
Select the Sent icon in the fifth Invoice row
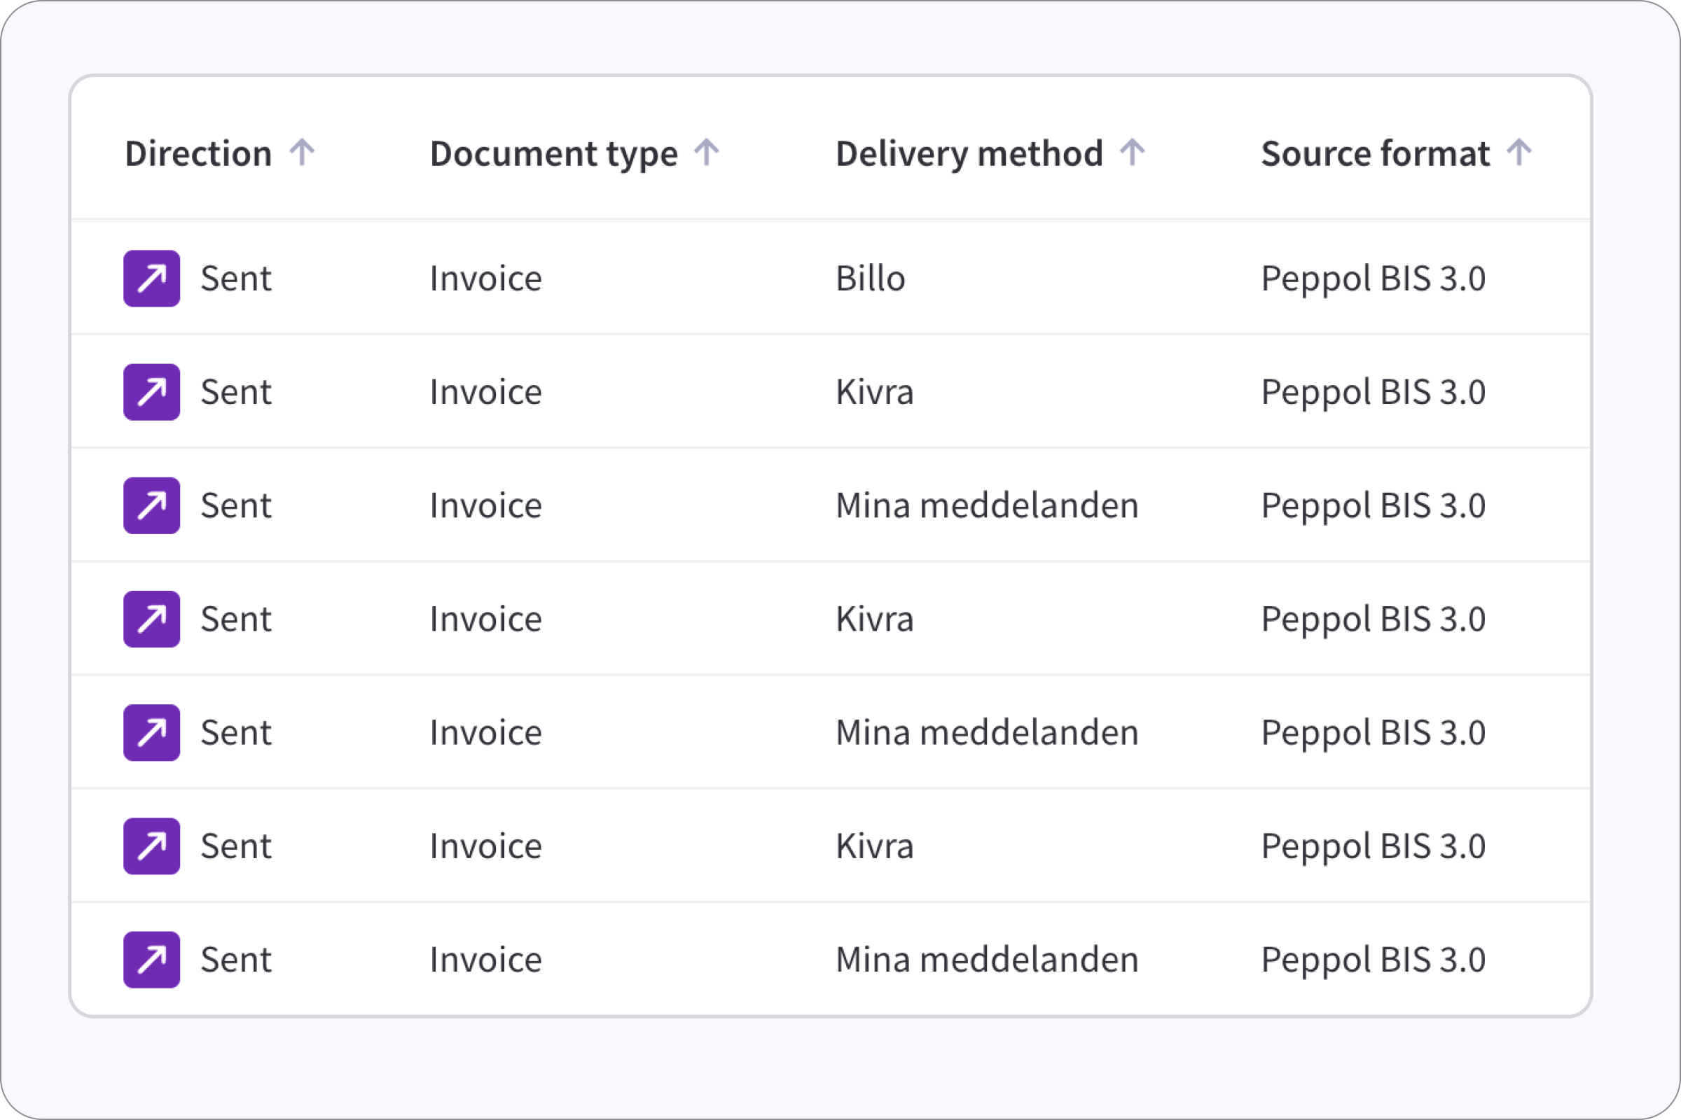(151, 732)
